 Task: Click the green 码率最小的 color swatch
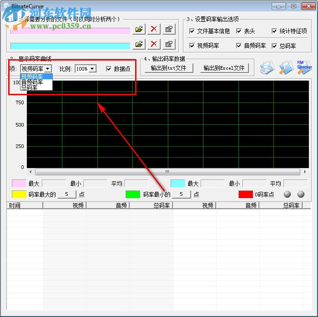pos(133,194)
